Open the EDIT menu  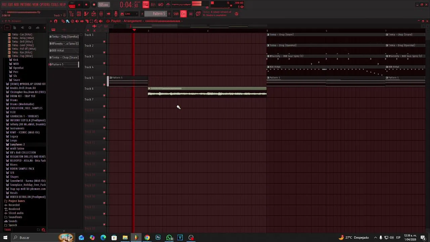click(10, 5)
